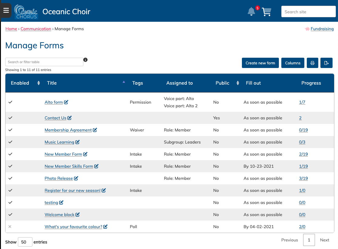The image size is (338, 249).
Task: Edit Register for our new season form
Action: tap(104, 190)
